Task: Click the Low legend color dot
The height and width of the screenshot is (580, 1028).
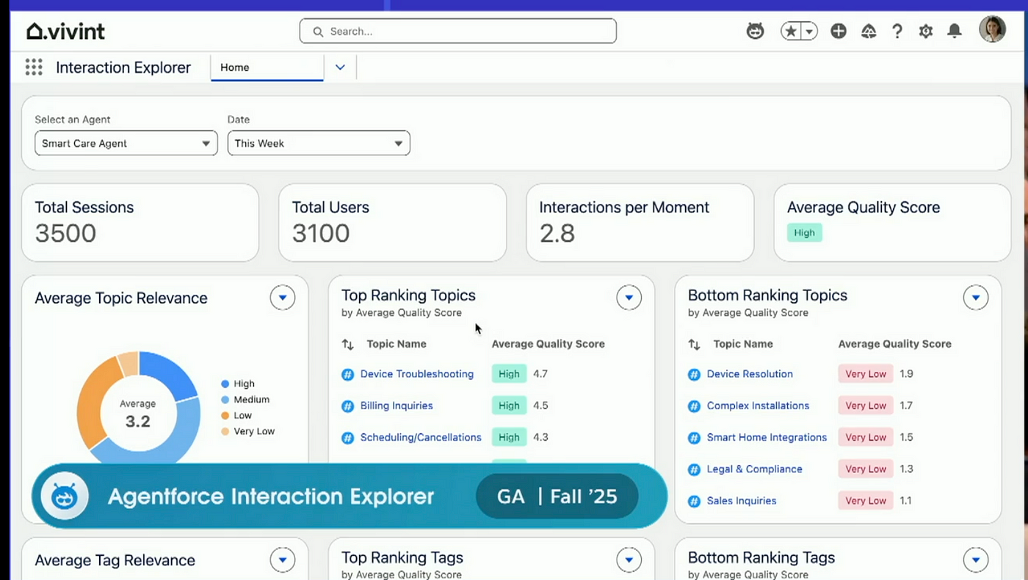Action: (x=225, y=416)
